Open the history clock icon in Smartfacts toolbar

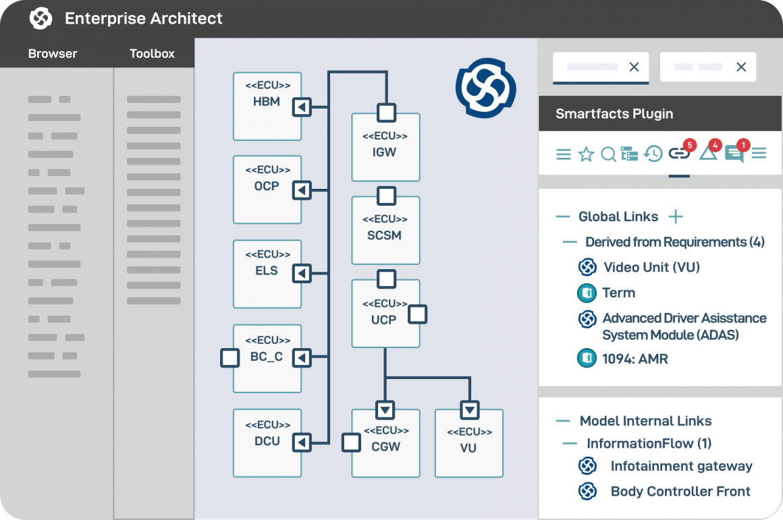click(x=653, y=154)
